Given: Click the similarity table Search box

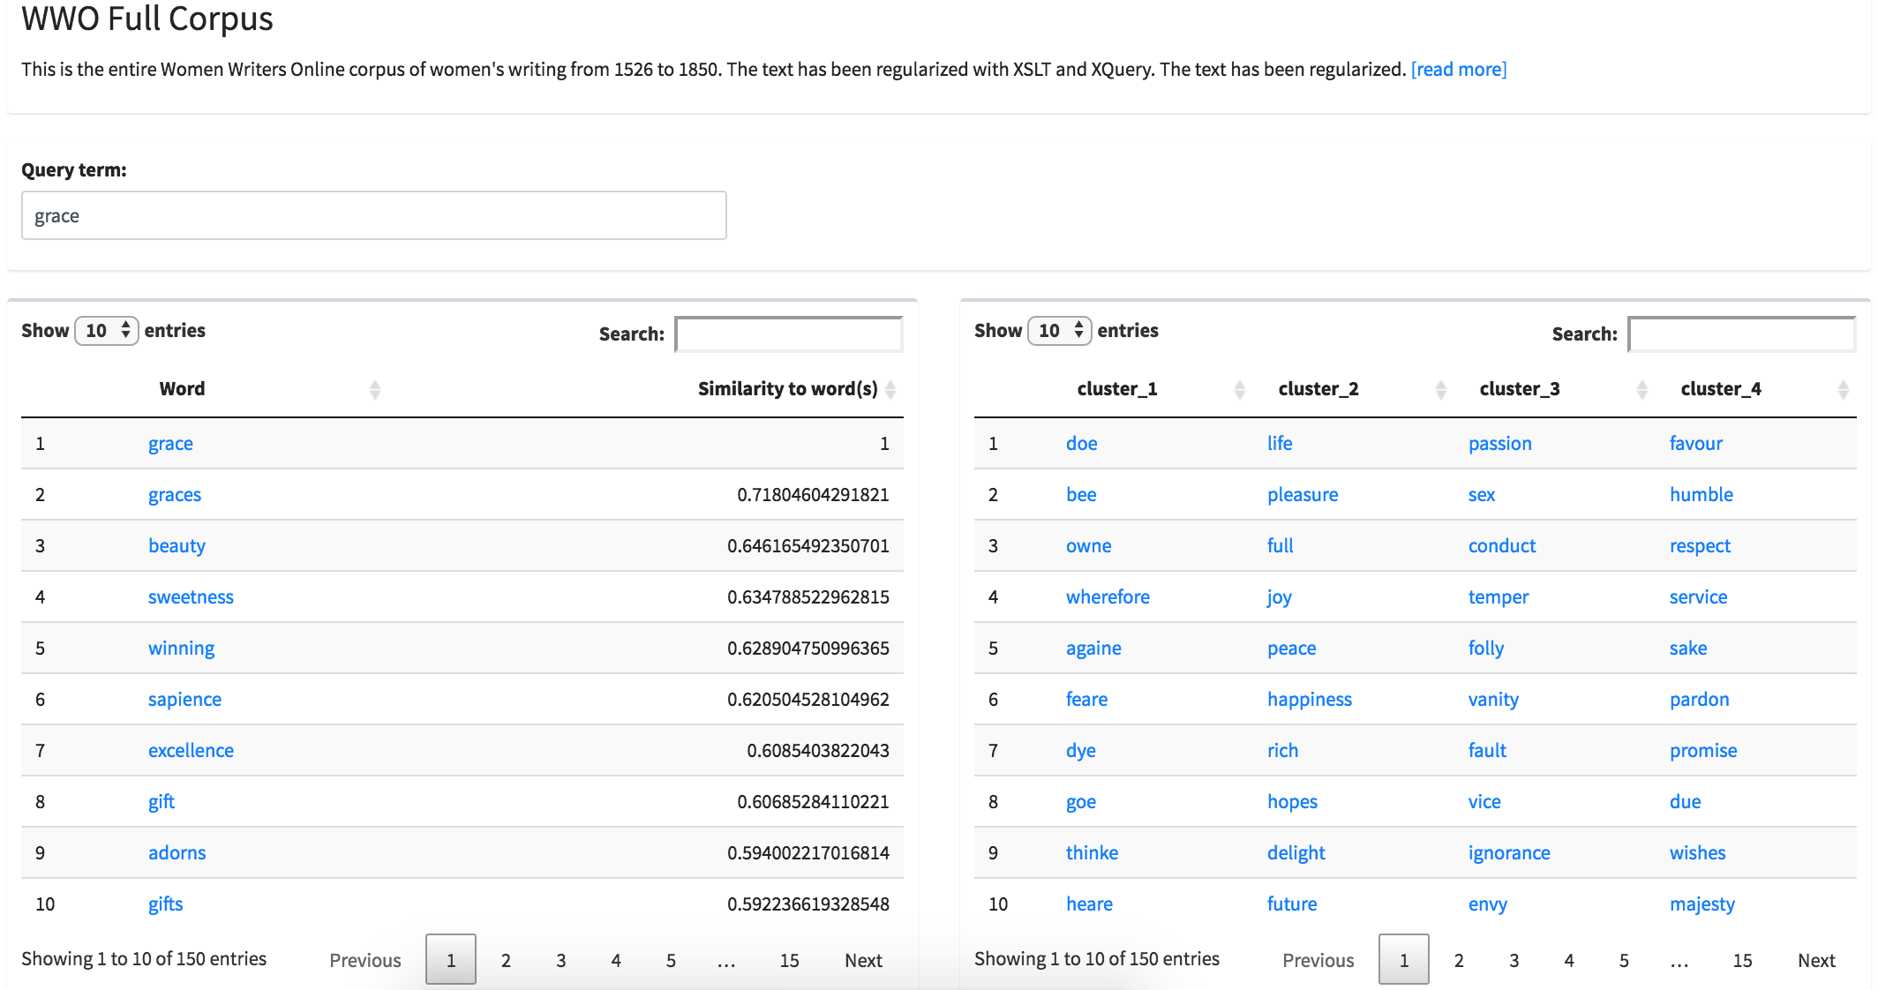Looking at the screenshot, I should pyautogui.click(x=788, y=334).
